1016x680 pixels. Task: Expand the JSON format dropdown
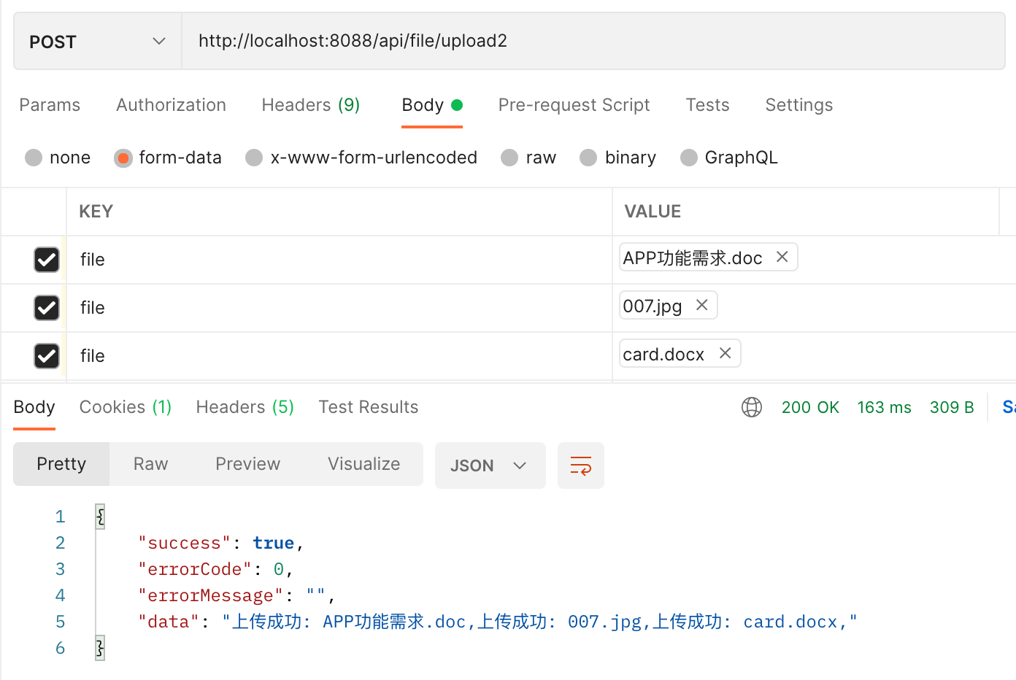[490, 465]
